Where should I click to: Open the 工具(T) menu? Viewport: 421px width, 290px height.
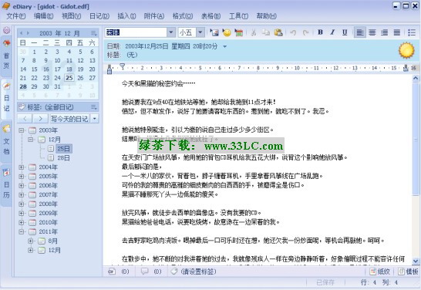238,16
